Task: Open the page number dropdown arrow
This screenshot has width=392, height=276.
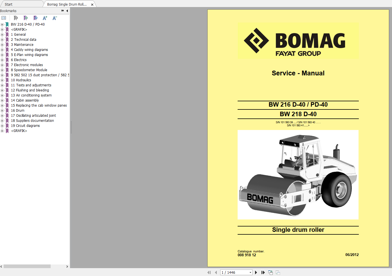Action: point(250,272)
